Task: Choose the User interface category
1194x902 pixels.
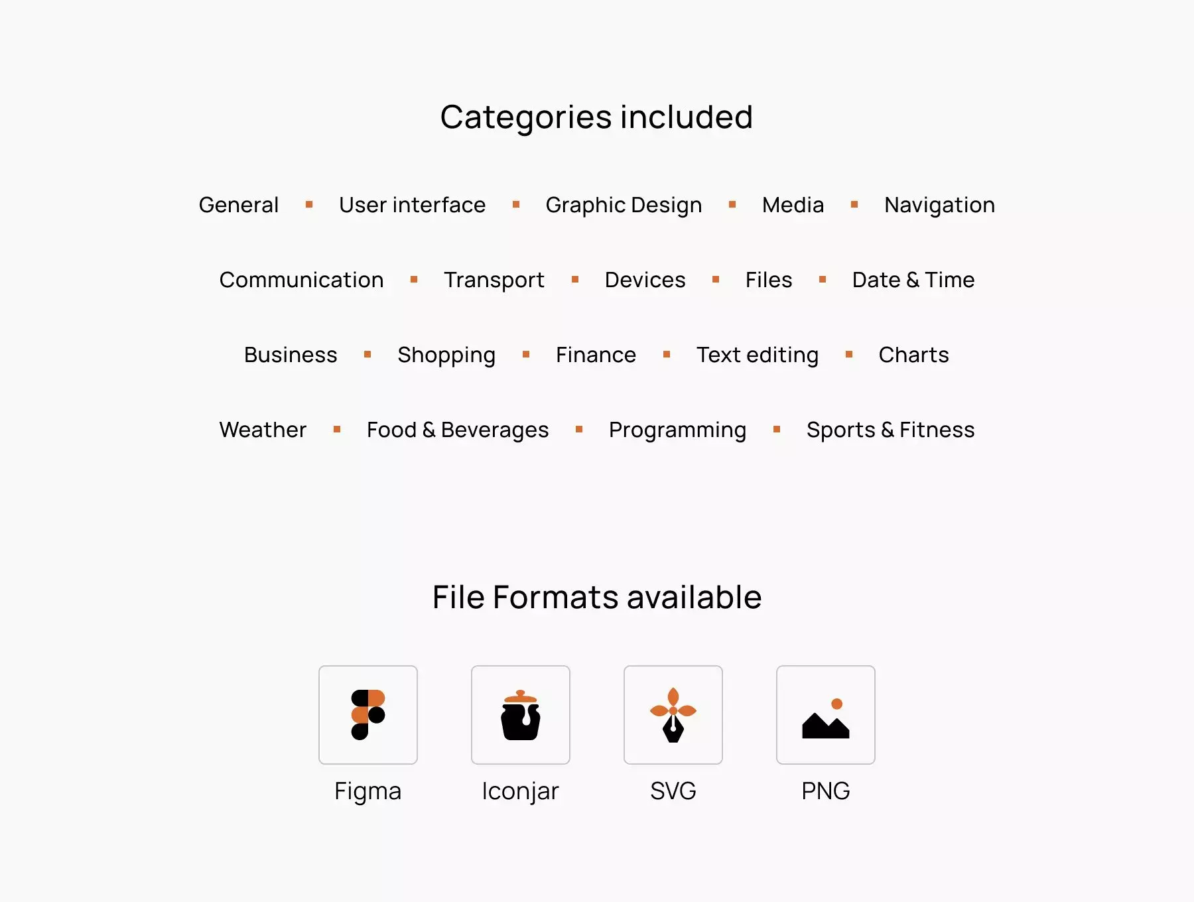Action: click(413, 205)
